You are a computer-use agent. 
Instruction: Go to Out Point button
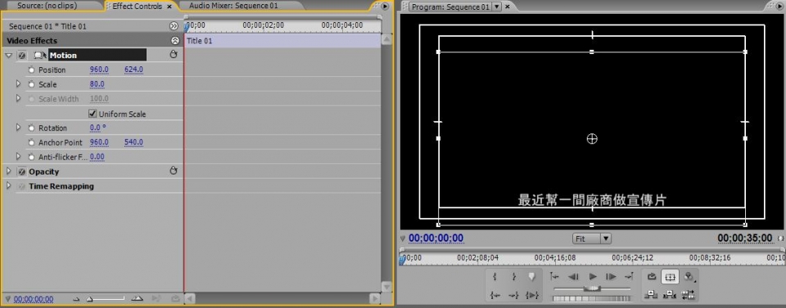(x=513, y=295)
